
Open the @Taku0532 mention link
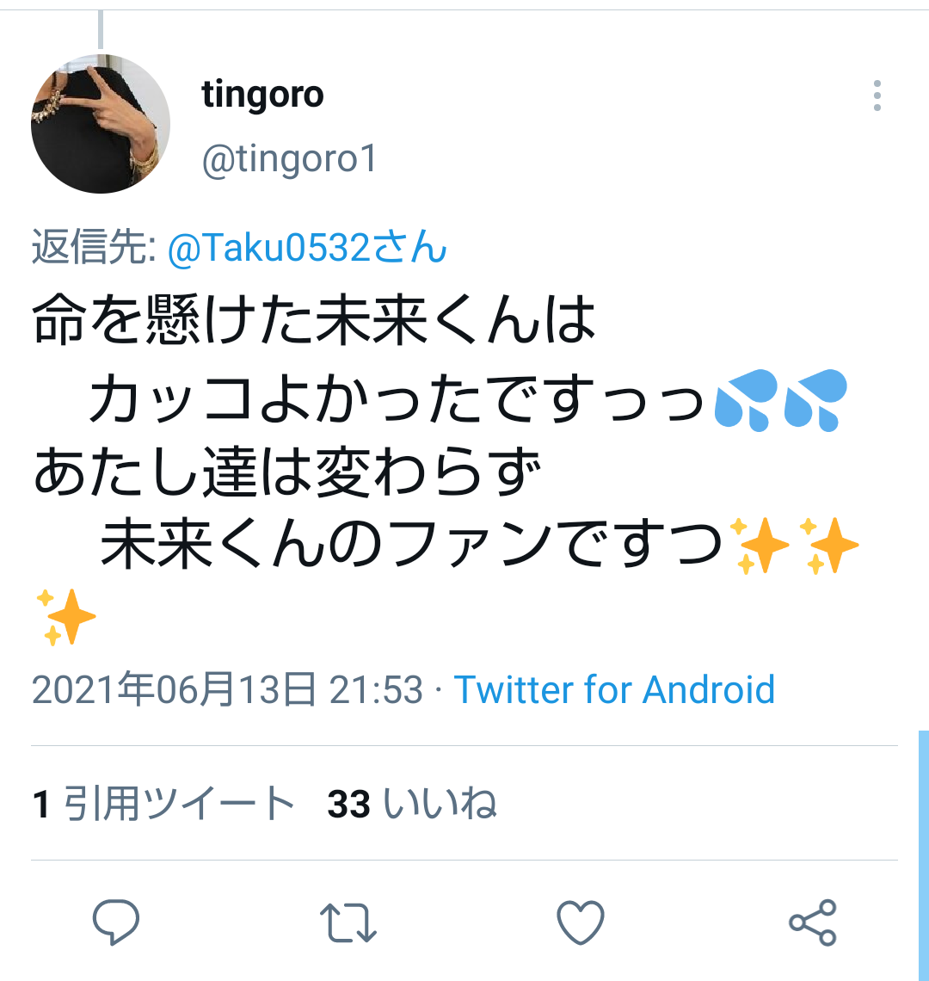click(307, 248)
